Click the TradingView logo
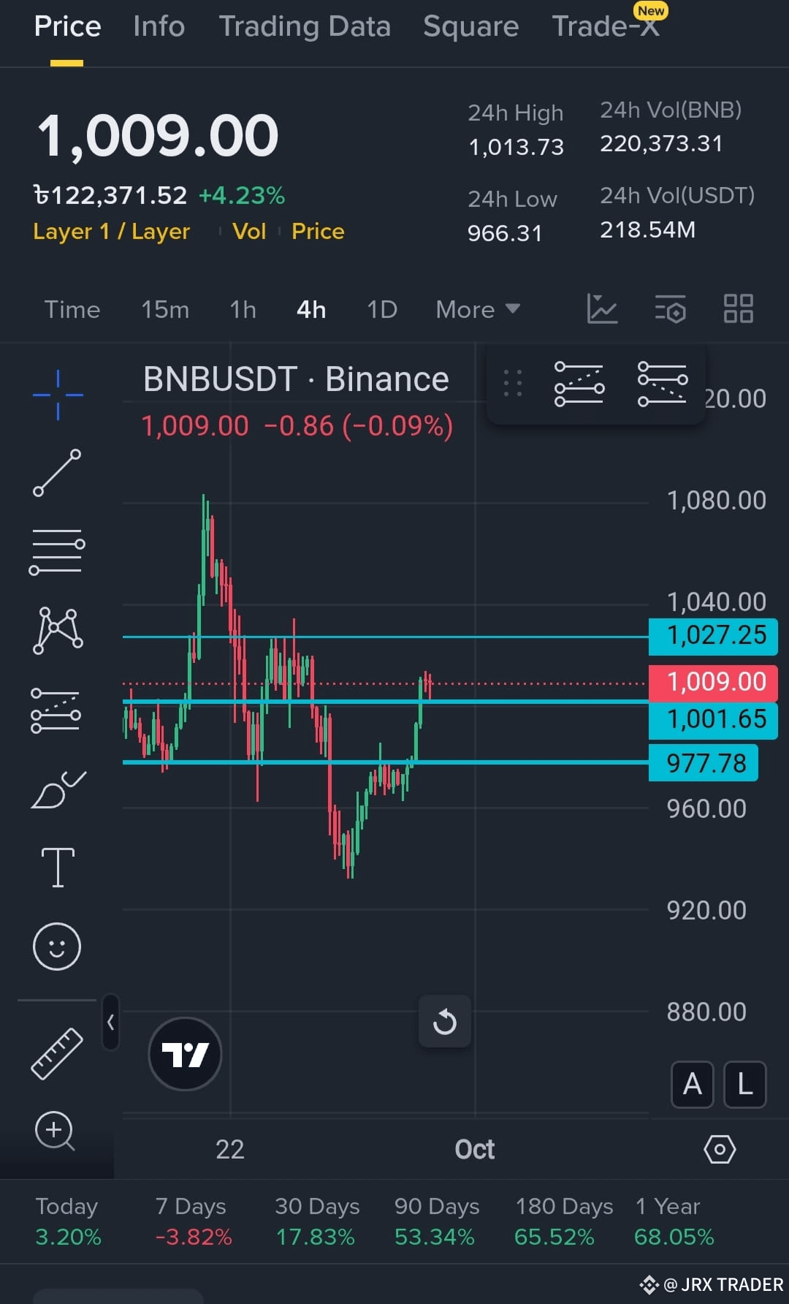 tap(185, 1054)
